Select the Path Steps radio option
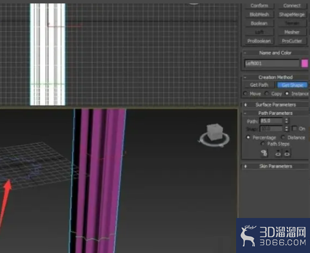 tap(263, 144)
